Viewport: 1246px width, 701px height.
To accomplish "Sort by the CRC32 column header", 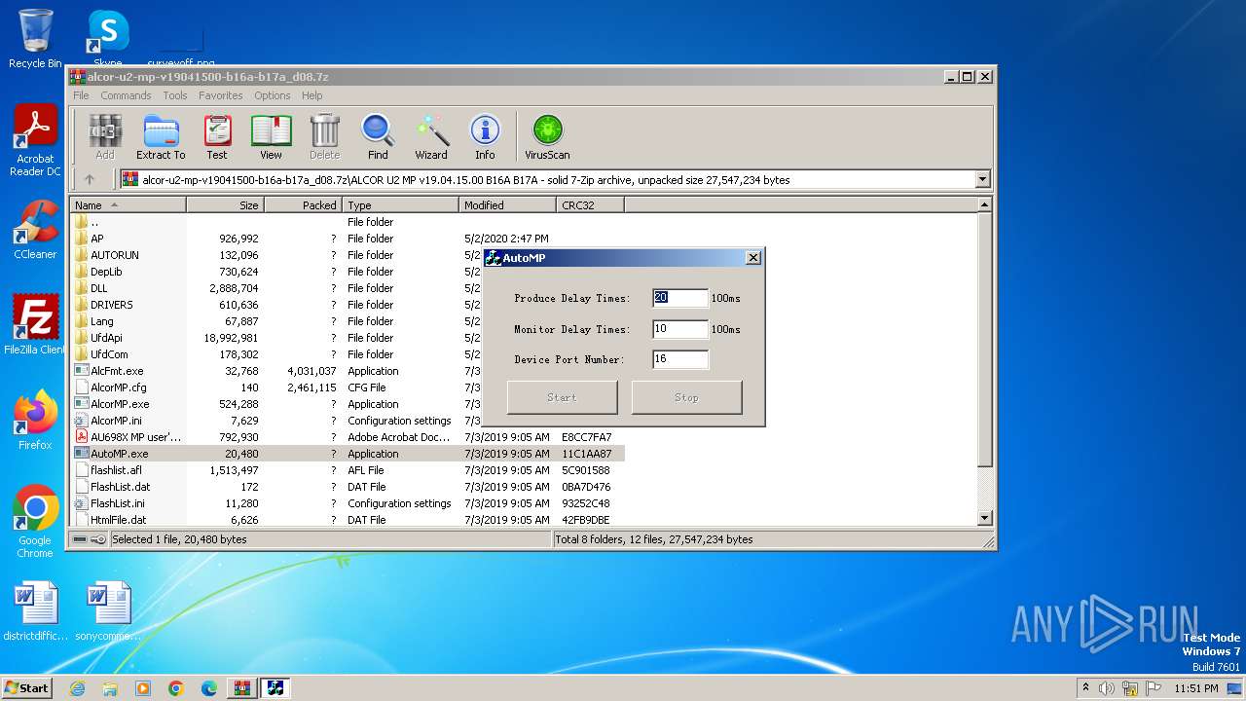I will (x=590, y=205).
